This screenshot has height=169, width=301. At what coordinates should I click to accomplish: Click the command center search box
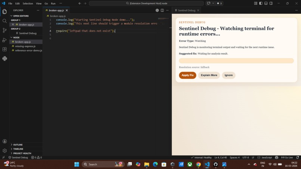[146, 3]
